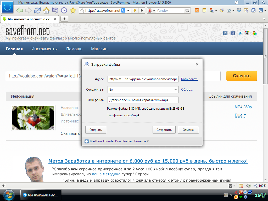Click the 'Сохранить' button in dialog
This screenshot has height=201, width=268.
click(x=164, y=130)
